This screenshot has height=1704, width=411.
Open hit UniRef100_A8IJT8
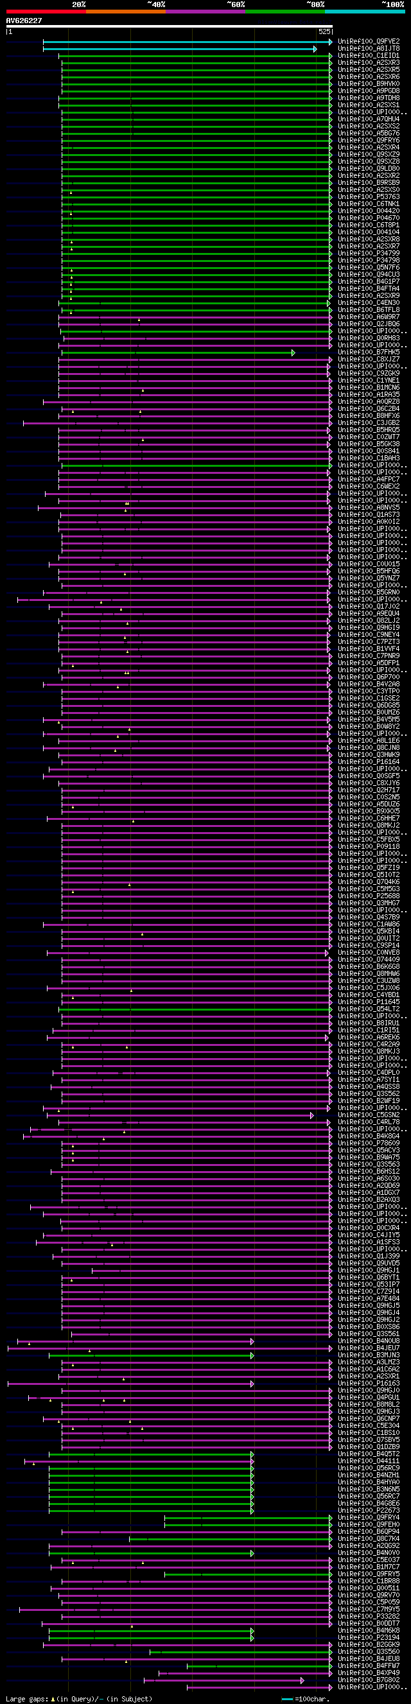[369, 49]
